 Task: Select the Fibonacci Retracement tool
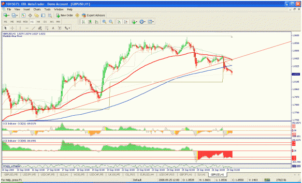(x=46, y=28)
